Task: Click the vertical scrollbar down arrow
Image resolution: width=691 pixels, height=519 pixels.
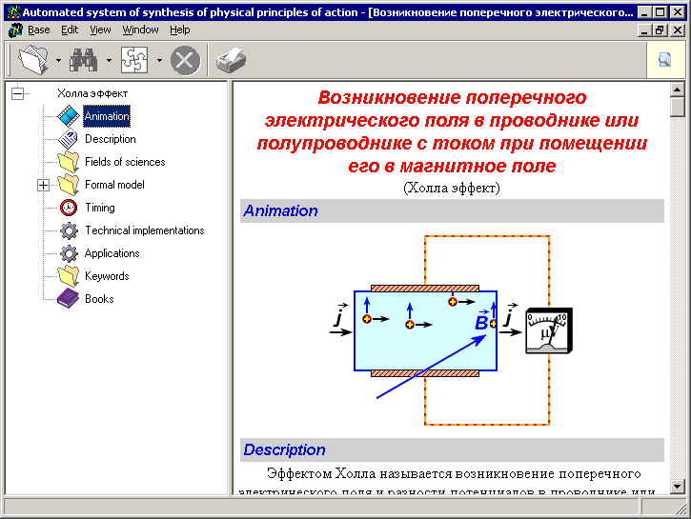Action: pyautogui.click(x=678, y=487)
